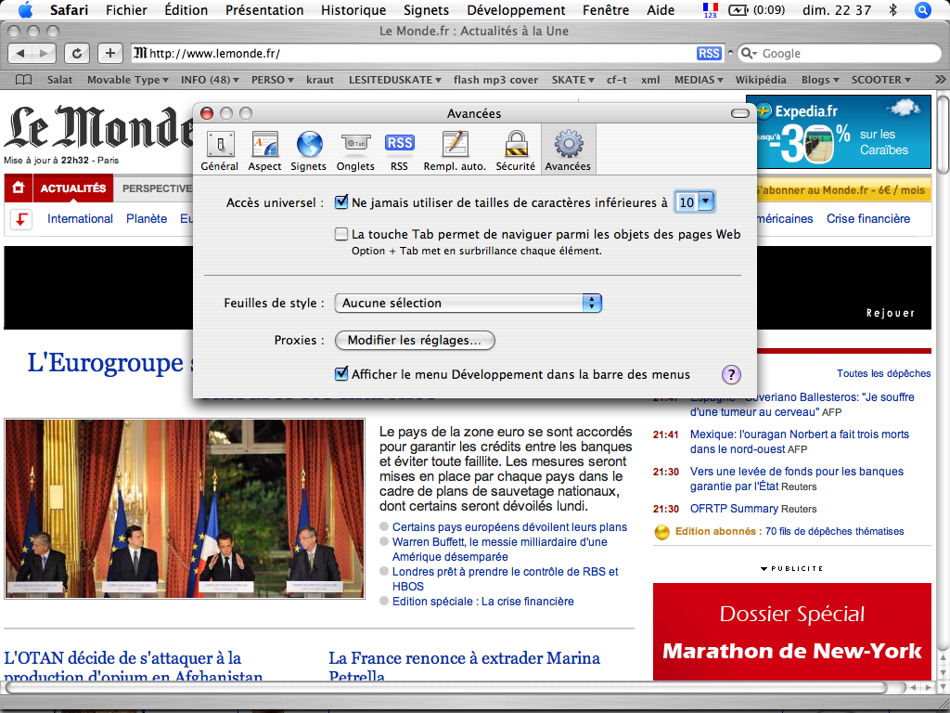Expand the PERSO bookmarks folder
The image size is (950, 713).
pos(273,80)
